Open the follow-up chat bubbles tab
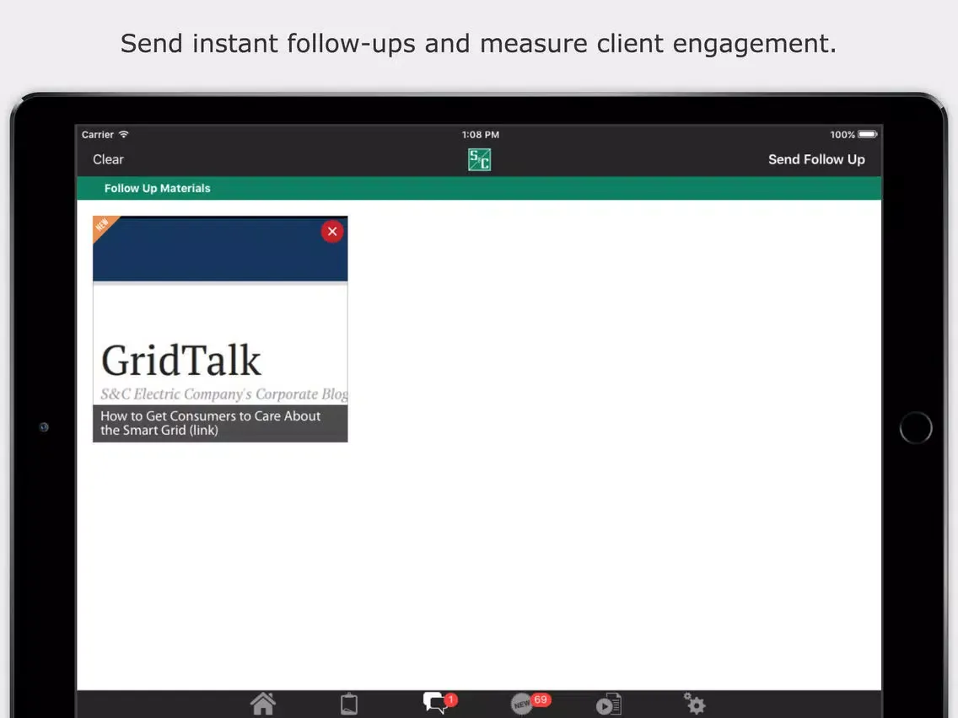The image size is (958, 718). (x=439, y=703)
